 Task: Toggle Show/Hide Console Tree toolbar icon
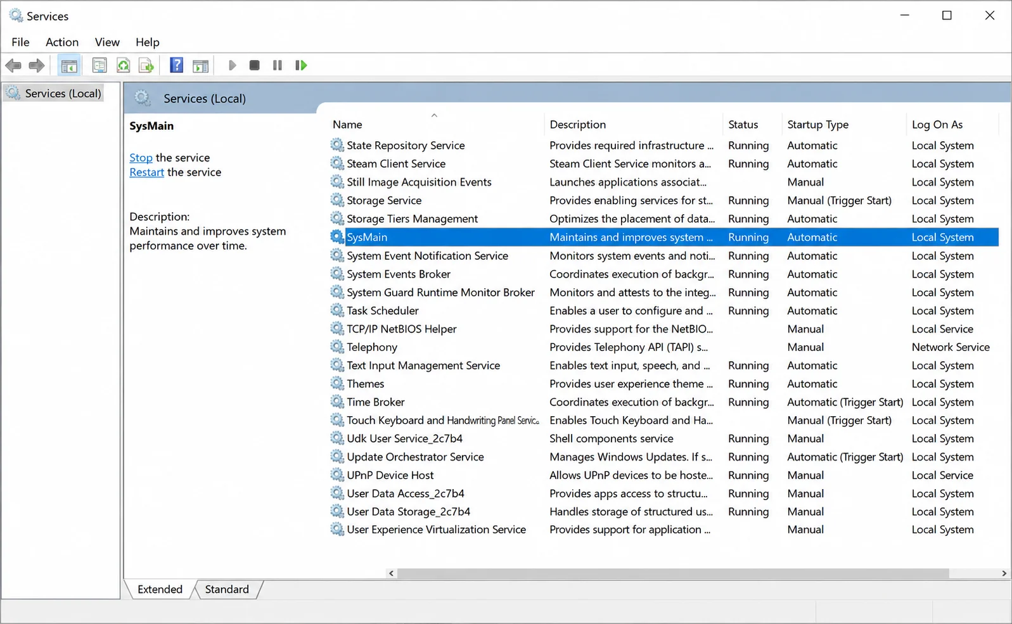(69, 65)
